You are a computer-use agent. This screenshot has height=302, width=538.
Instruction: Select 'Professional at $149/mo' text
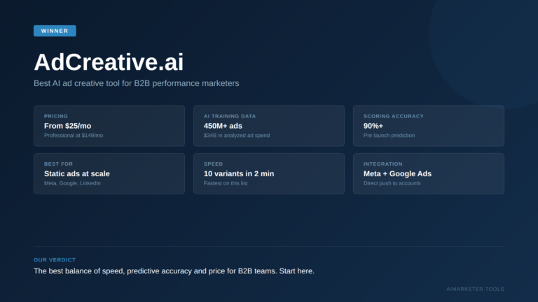point(74,135)
